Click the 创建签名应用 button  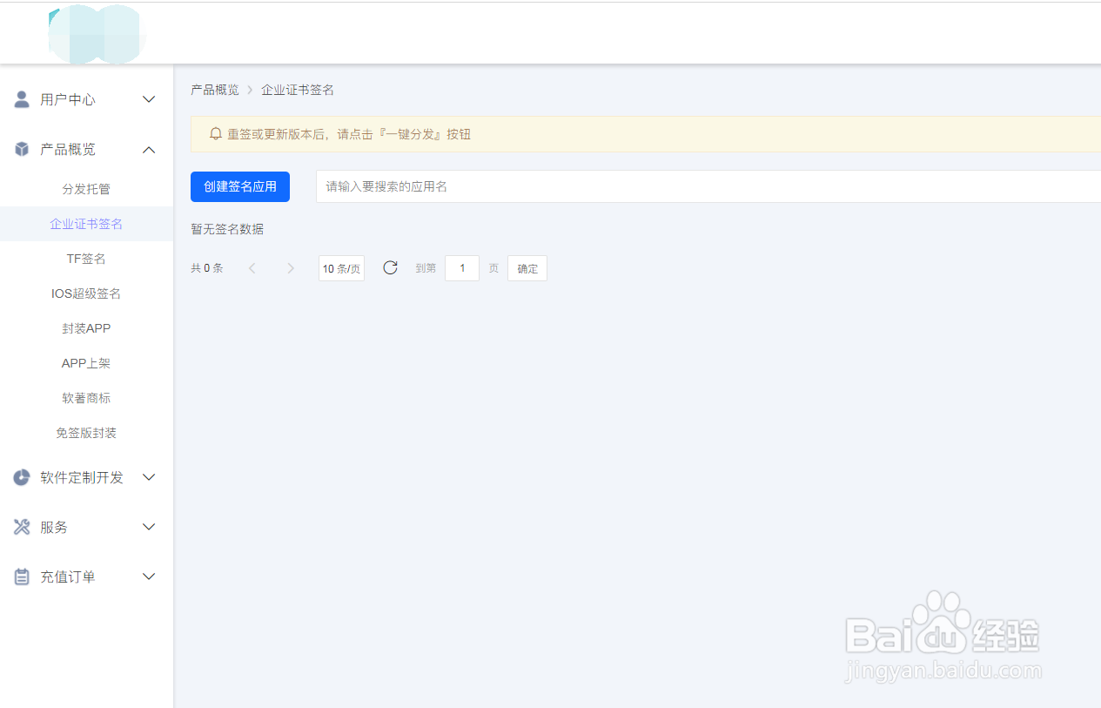pyautogui.click(x=240, y=186)
